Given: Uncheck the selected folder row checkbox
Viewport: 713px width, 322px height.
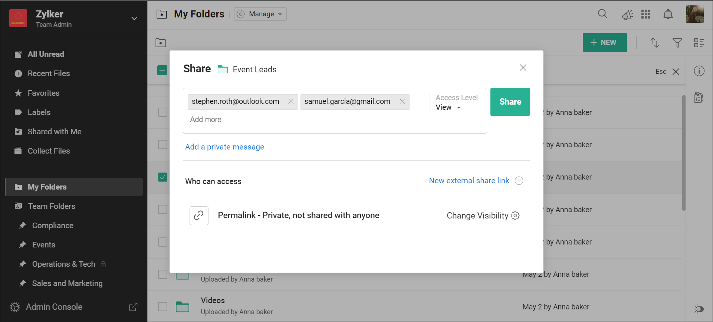Looking at the screenshot, I should tap(162, 177).
